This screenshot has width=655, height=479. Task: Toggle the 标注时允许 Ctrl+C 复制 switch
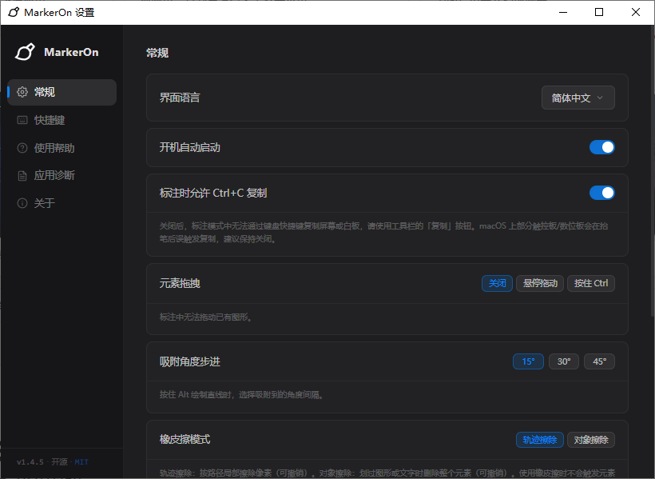tap(602, 193)
